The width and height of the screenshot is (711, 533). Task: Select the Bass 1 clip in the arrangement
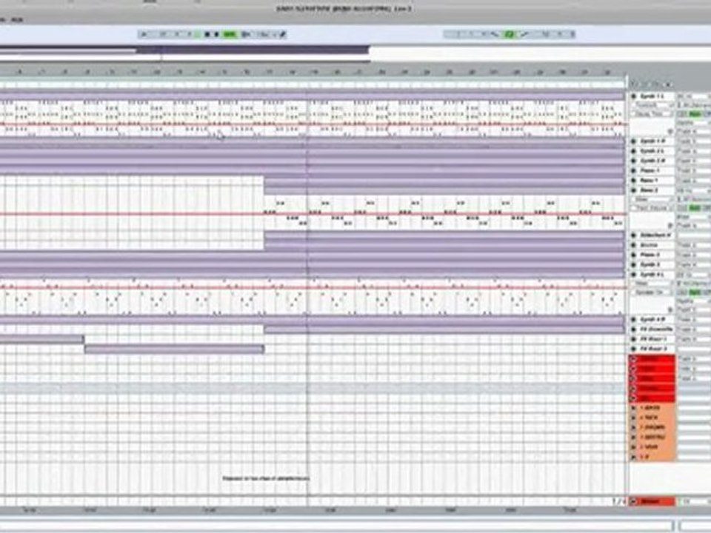tap(444, 181)
